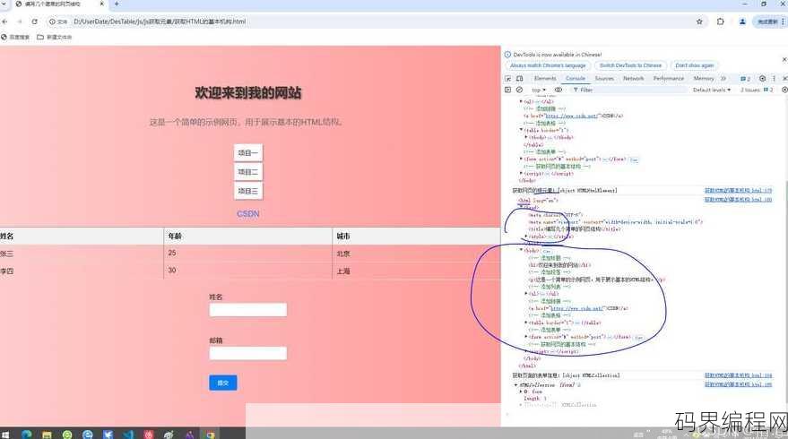Expand the style node in the head section

526,237
